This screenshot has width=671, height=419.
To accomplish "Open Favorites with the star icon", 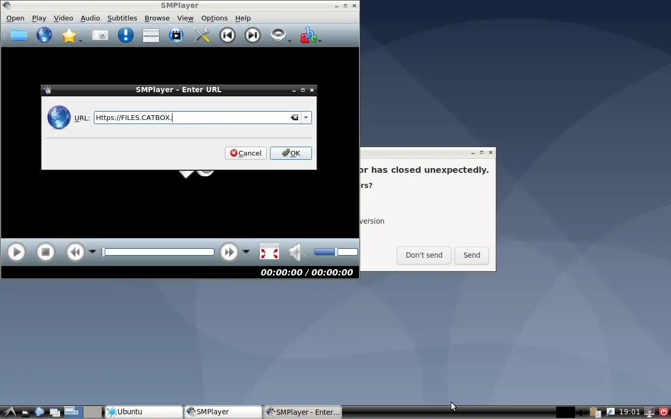I will (x=69, y=36).
